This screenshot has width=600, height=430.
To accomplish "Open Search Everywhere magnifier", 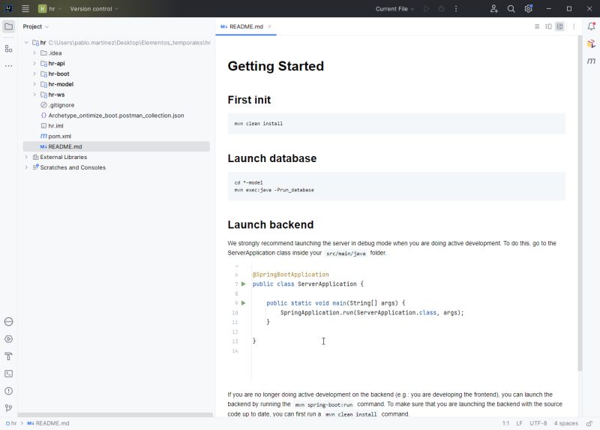I will pyautogui.click(x=511, y=8).
